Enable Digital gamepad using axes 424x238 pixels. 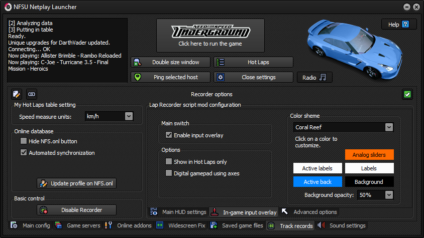pyautogui.click(x=169, y=173)
